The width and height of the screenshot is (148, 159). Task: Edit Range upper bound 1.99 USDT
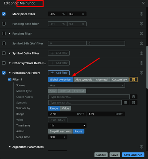pos(106,114)
